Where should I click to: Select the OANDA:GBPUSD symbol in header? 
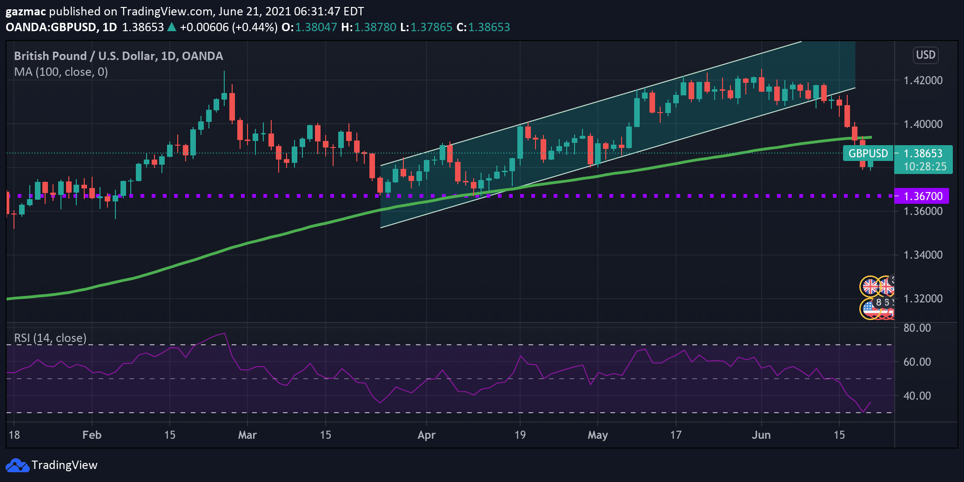51,27
